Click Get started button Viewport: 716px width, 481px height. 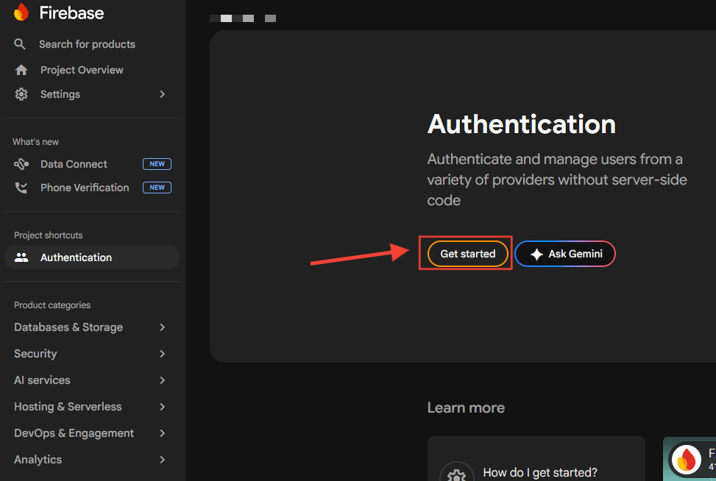pos(467,254)
